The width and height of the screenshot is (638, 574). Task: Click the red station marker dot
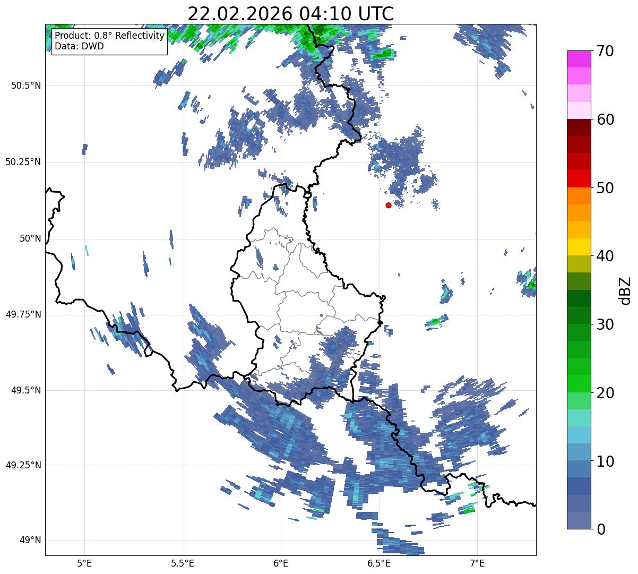[x=389, y=205]
